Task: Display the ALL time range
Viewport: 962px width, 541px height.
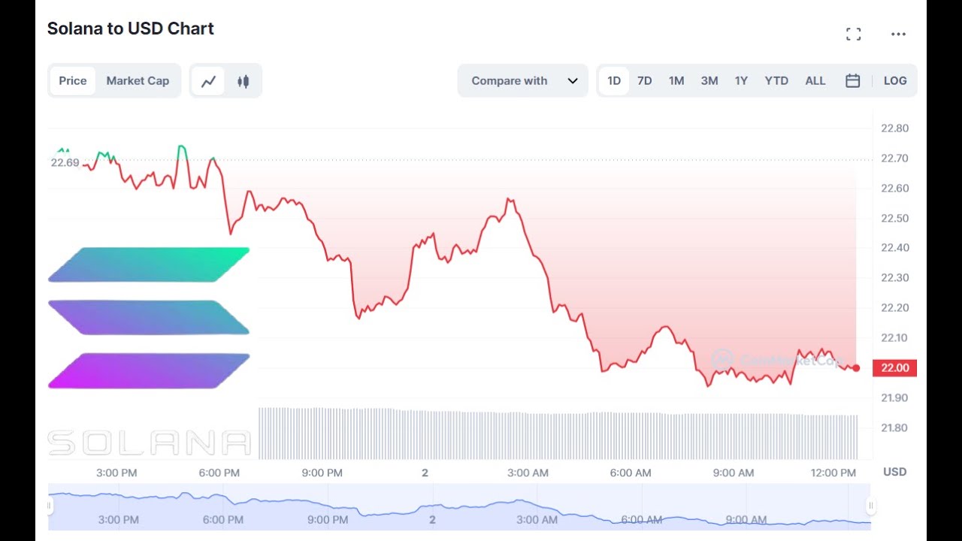Action: [x=815, y=81]
